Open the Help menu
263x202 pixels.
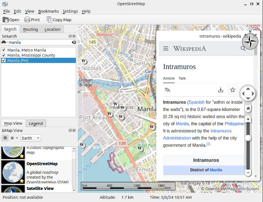[x=86, y=11]
